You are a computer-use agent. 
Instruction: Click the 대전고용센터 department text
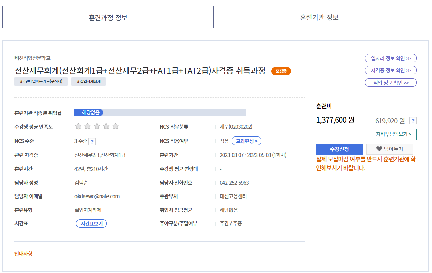click(x=233, y=196)
